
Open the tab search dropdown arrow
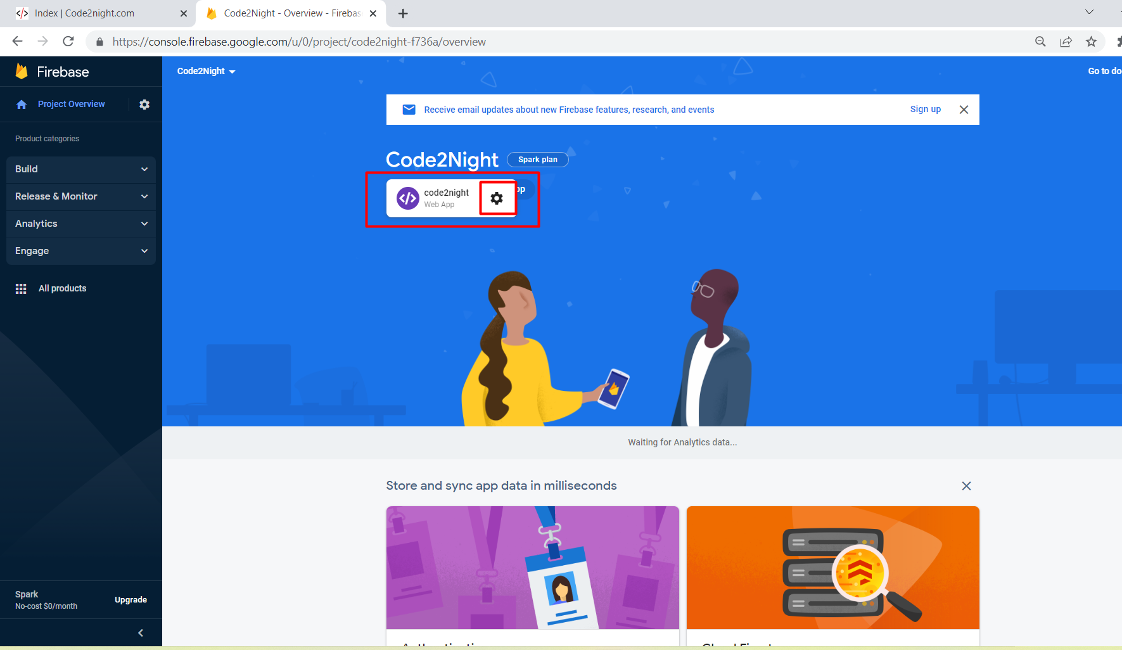[x=1089, y=12]
